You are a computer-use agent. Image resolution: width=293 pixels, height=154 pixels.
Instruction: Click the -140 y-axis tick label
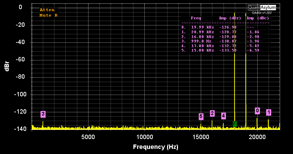pos(19,129)
